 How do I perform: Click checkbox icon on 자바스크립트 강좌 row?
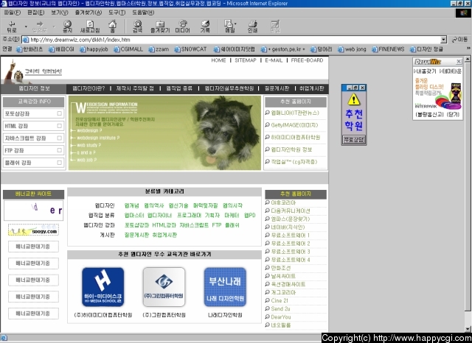tap(59, 138)
